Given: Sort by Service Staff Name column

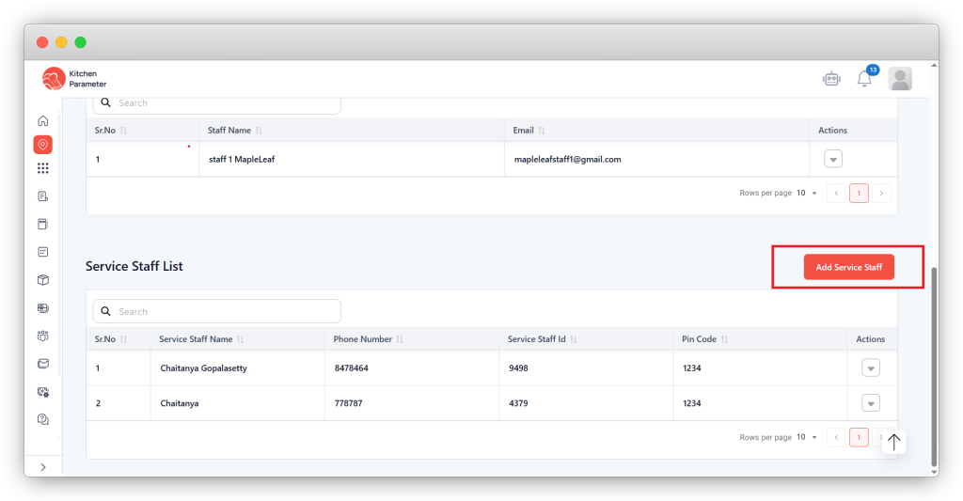Looking at the screenshot, I should click(x=240, y=339).
